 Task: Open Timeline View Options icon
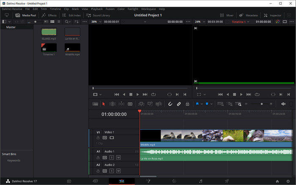95,104
